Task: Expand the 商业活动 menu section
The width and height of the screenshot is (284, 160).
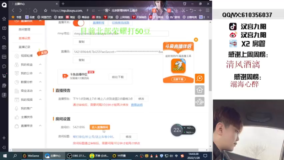Action: point(40,91)
